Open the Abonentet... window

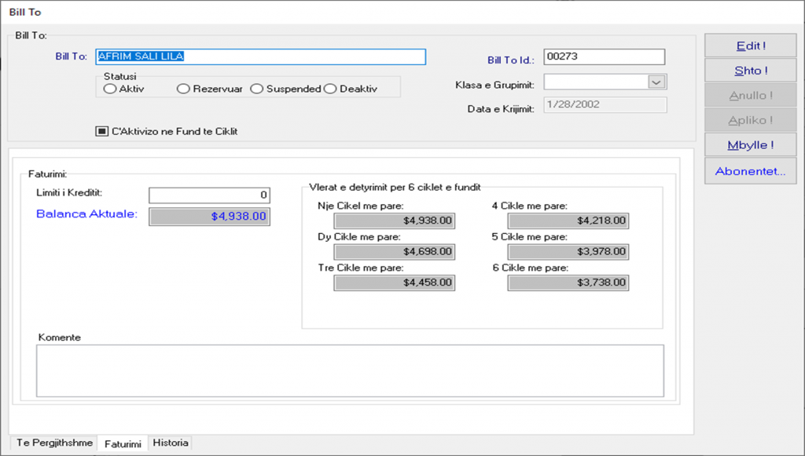tap(751, 171)
